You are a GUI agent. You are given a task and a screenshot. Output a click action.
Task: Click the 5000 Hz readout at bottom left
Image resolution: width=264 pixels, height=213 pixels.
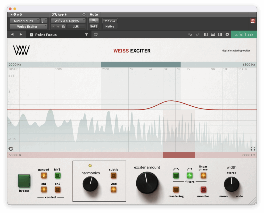pos(15,155)
